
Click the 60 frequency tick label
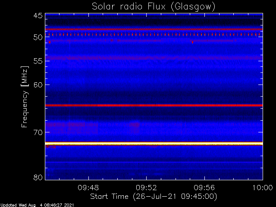point(38,85)
